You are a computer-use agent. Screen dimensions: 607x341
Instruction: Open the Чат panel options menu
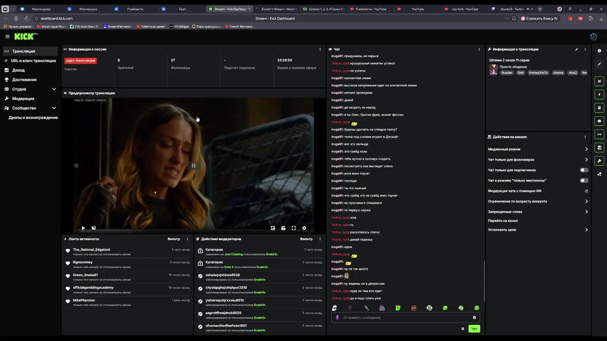(479, 49)
